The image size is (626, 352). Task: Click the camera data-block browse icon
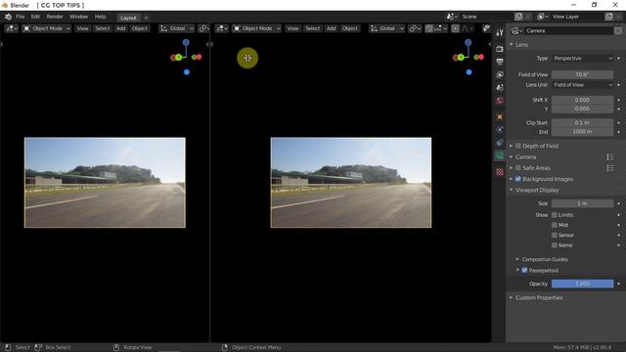[x=517, y=30]
